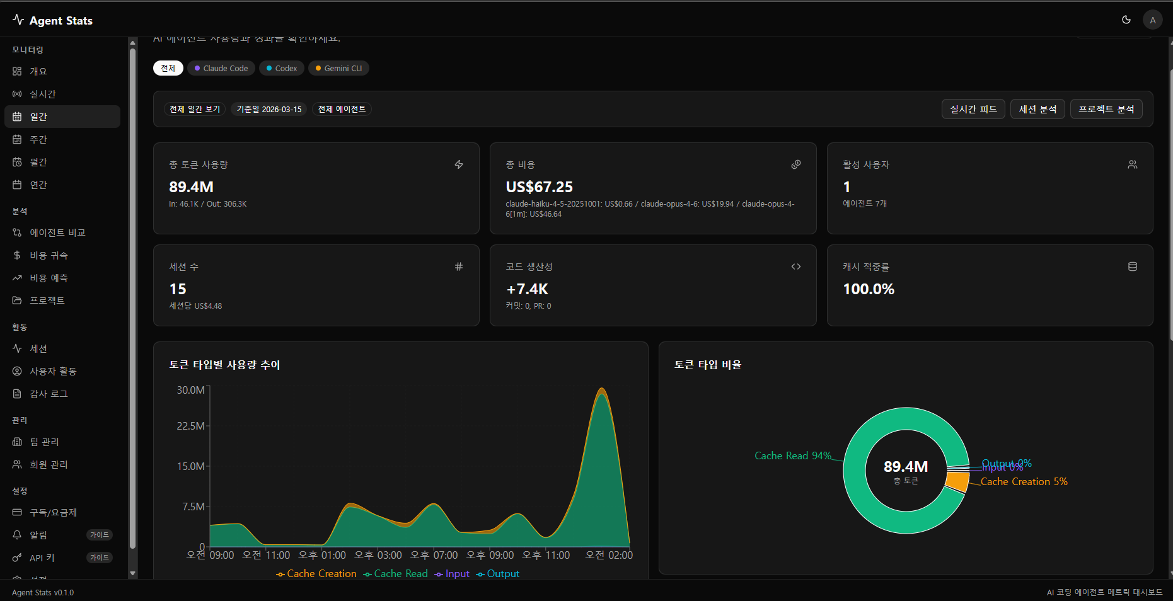Toggle Cache Creation series in chart legend

point(316,573)
